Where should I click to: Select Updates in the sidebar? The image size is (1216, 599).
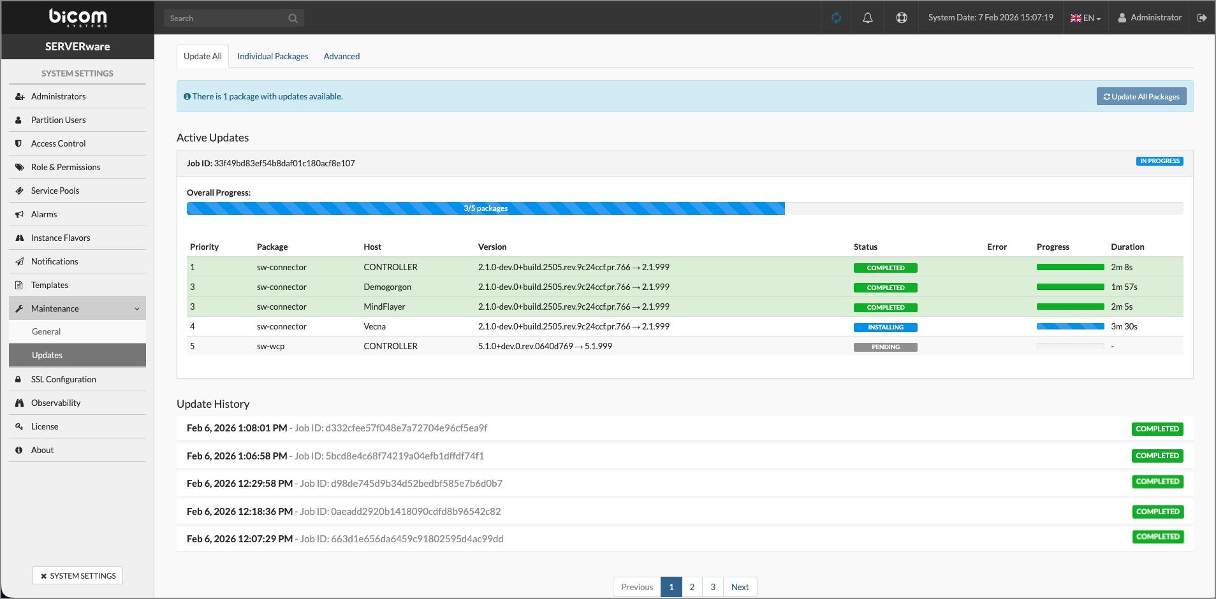tap(78, 356)
